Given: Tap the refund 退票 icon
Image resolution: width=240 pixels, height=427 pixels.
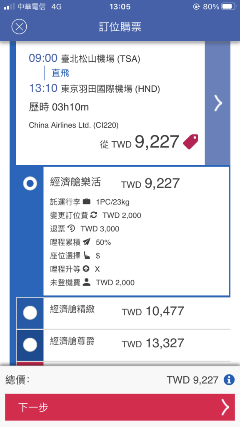Looking at the screenshot, I should (x=71, y=229).
